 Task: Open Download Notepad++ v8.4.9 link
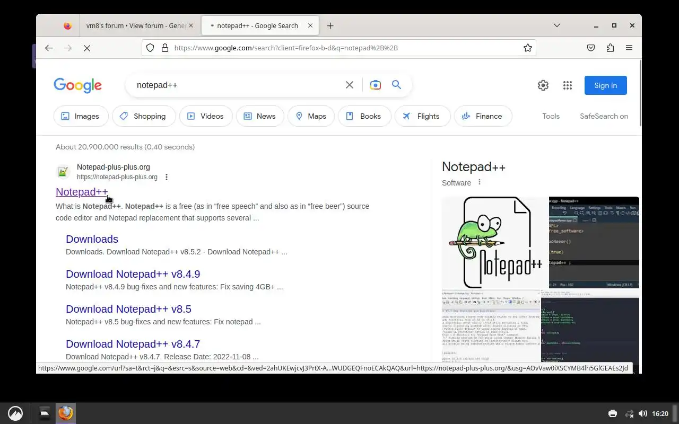[x=133, y=274]
